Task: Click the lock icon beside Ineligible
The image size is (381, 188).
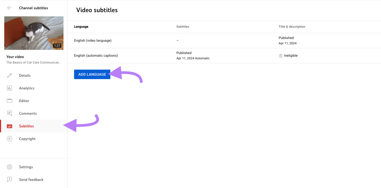Action: click(280, 55)
